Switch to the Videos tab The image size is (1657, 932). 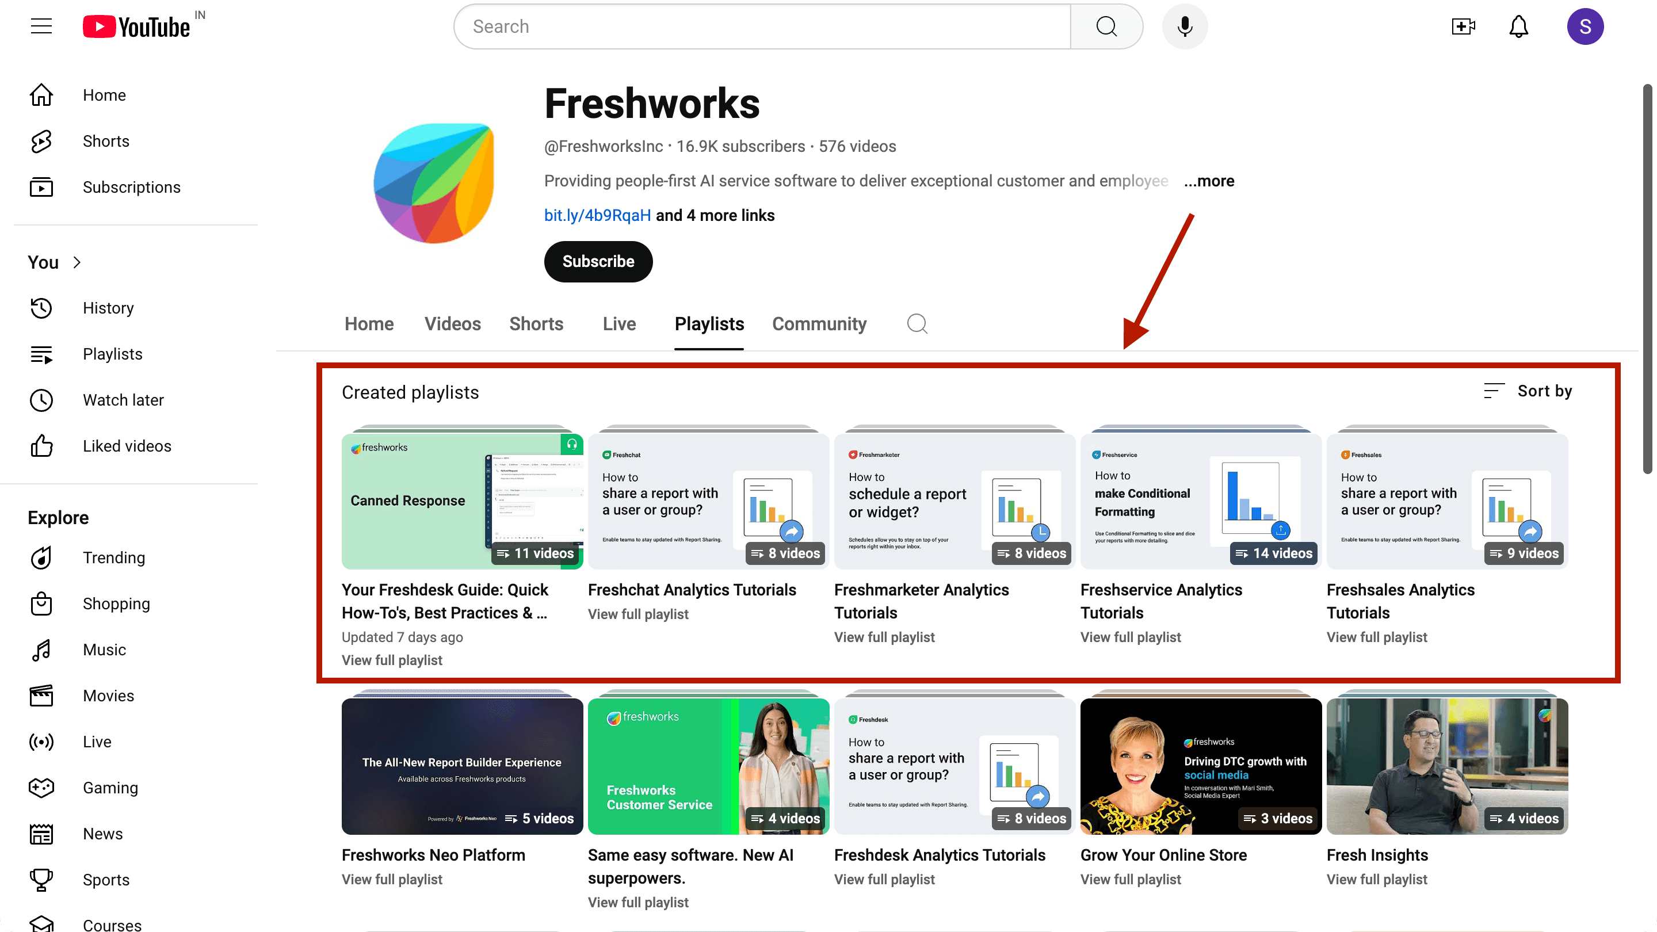(452, 323)
